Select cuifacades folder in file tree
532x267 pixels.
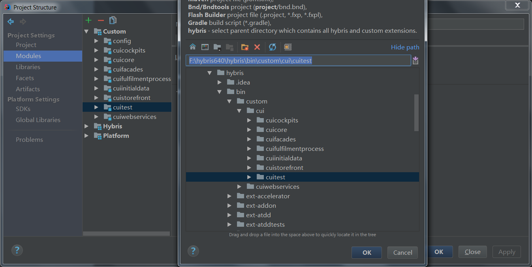[280, 139]
